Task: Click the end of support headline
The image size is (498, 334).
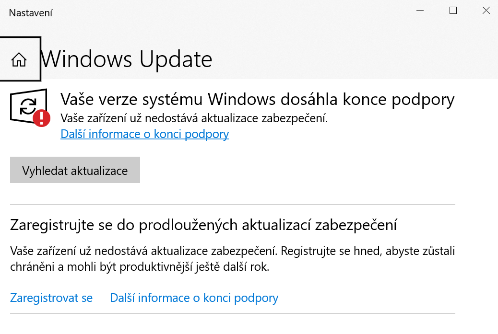Action: [x=257, y=100]
